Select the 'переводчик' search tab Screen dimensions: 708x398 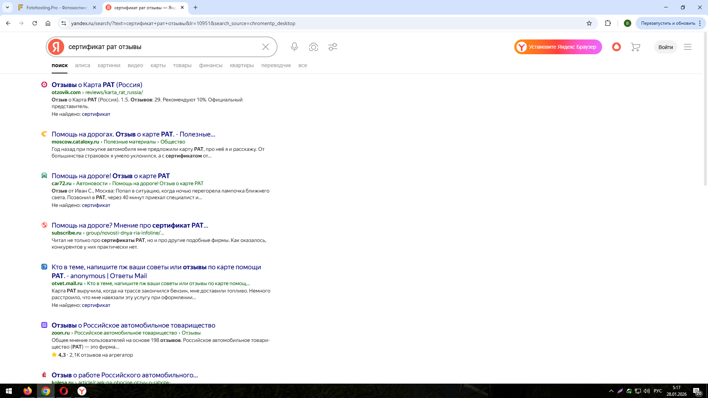tap(276, 65)
